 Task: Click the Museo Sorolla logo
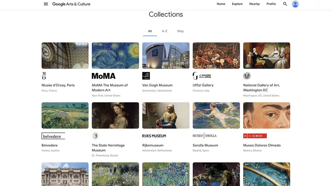coord(204,136)
